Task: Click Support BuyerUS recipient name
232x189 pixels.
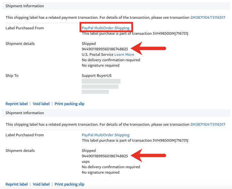Action: click(x=97, y=75)
